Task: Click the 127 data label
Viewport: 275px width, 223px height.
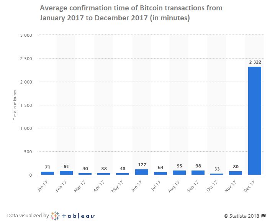Action: point(142,165)
